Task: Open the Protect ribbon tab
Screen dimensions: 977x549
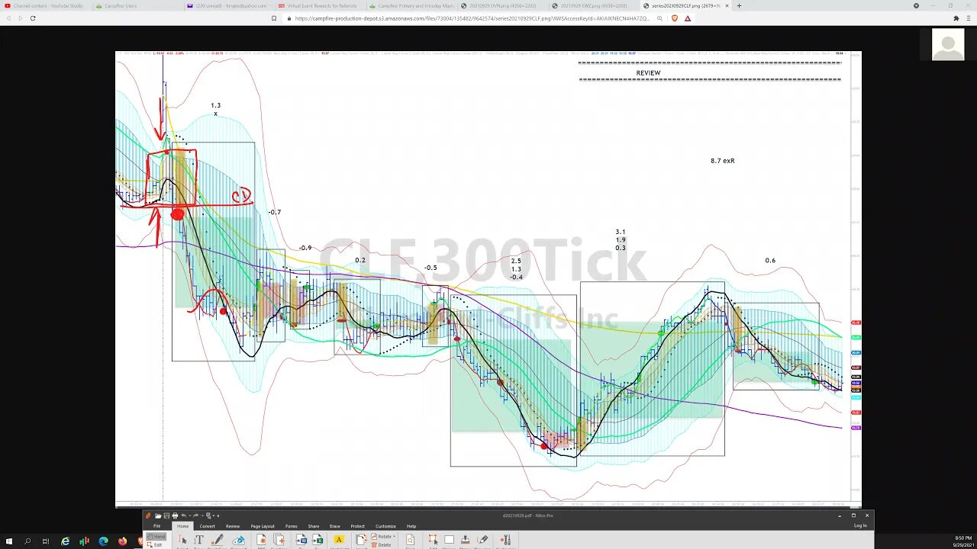Action: [357, 526]
